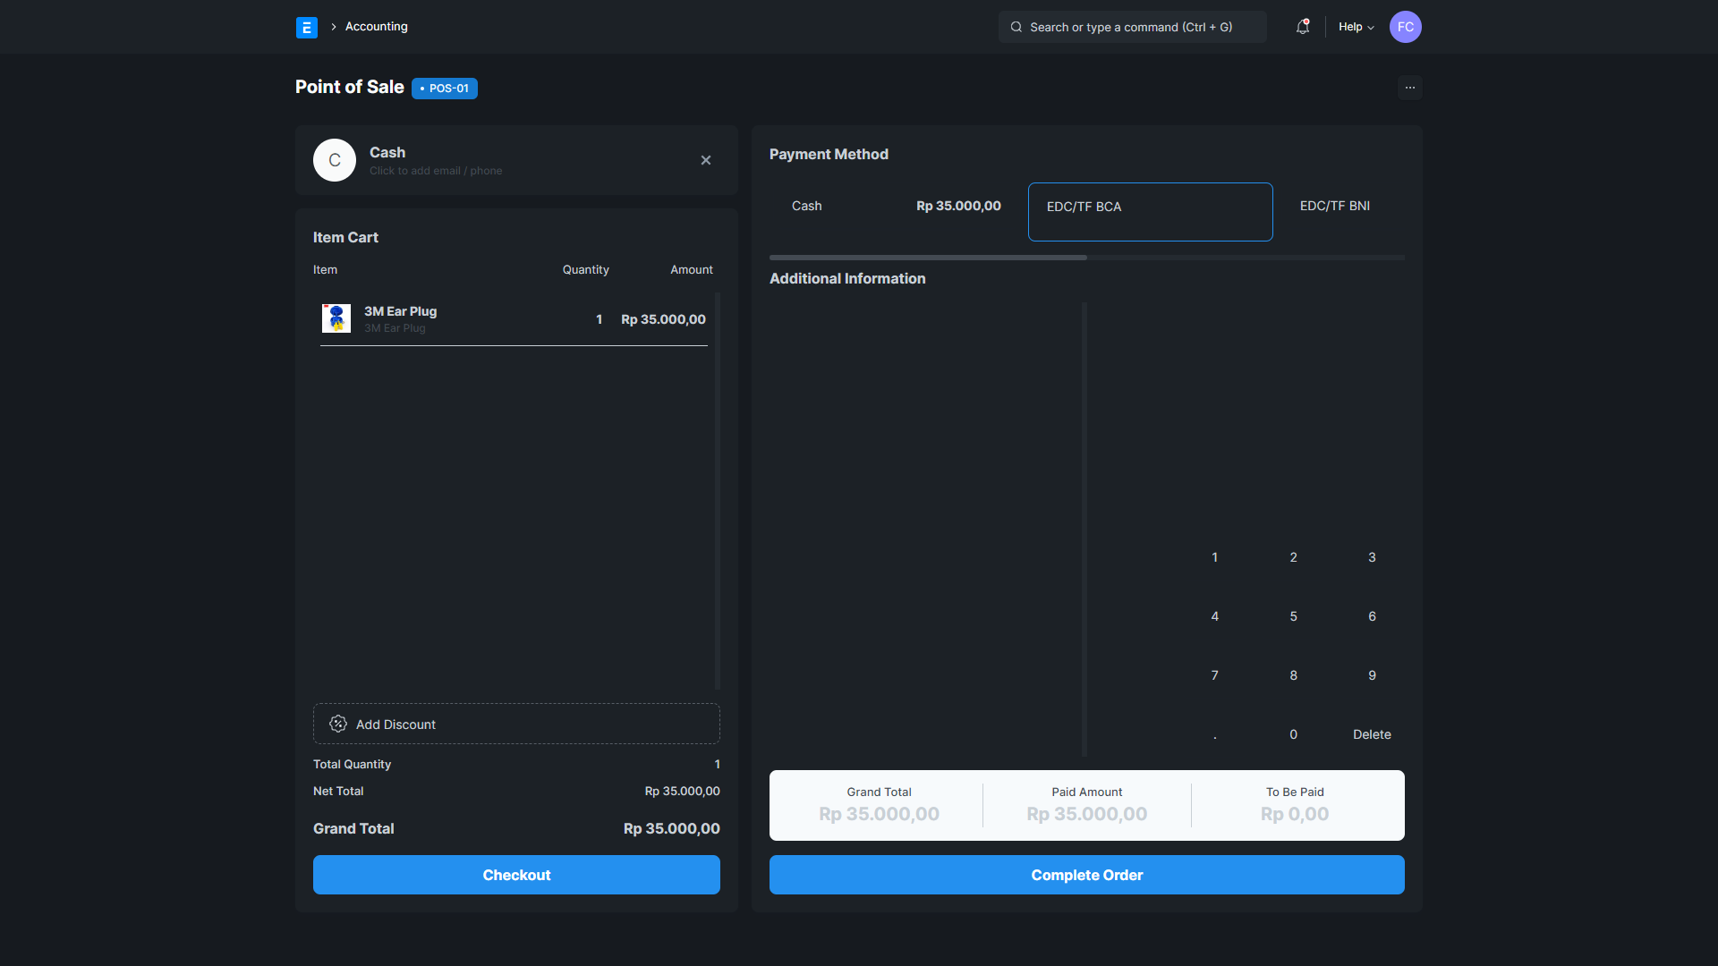Remove the Cash customer with the X icon
The image size is (1718, 966).
pos(706,160)
